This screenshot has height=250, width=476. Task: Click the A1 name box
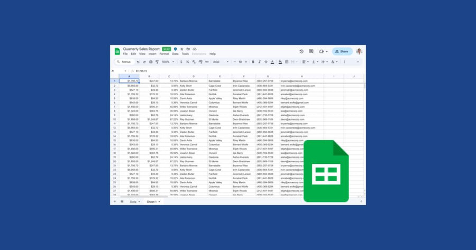click(118, 71)
